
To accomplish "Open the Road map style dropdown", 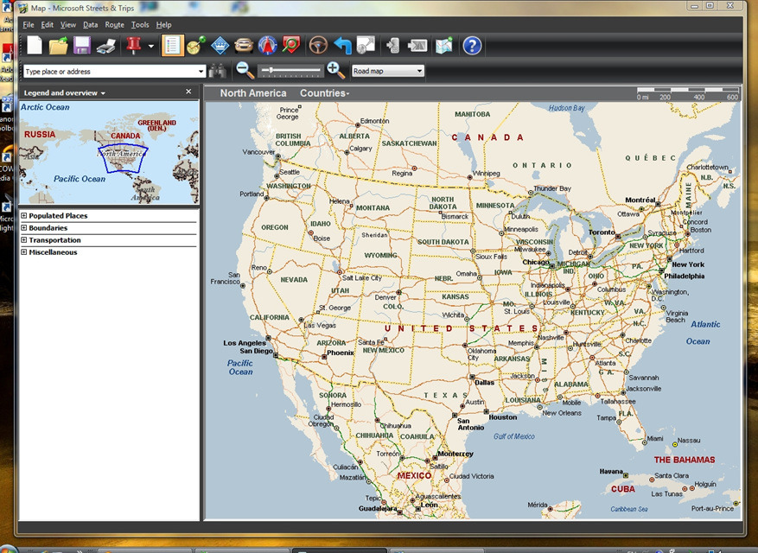I will 388,71.
